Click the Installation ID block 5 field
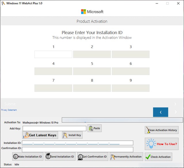 (92, 71)
